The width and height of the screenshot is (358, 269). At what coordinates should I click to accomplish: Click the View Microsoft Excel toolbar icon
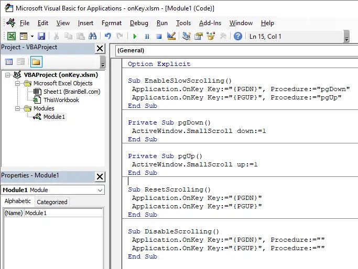pyautogui.click(x=12, y=36)
